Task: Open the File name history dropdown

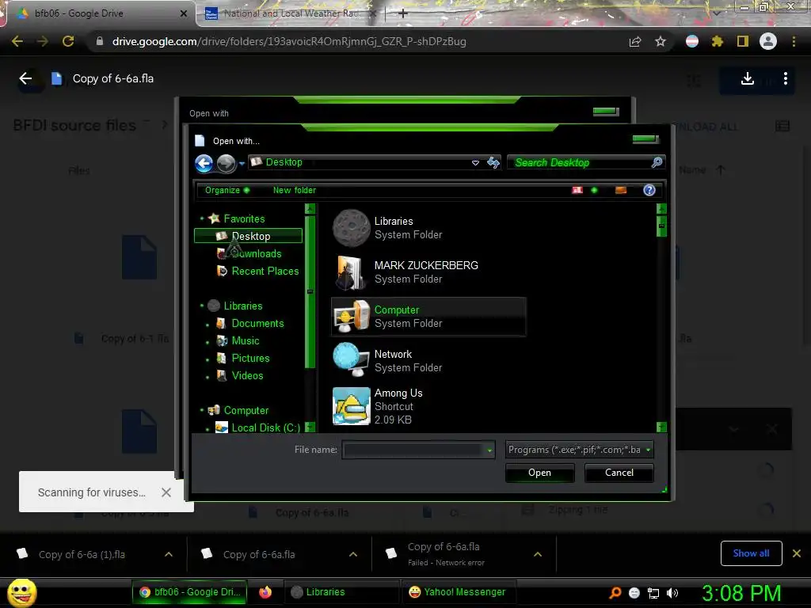Action: tap(489, 450)
